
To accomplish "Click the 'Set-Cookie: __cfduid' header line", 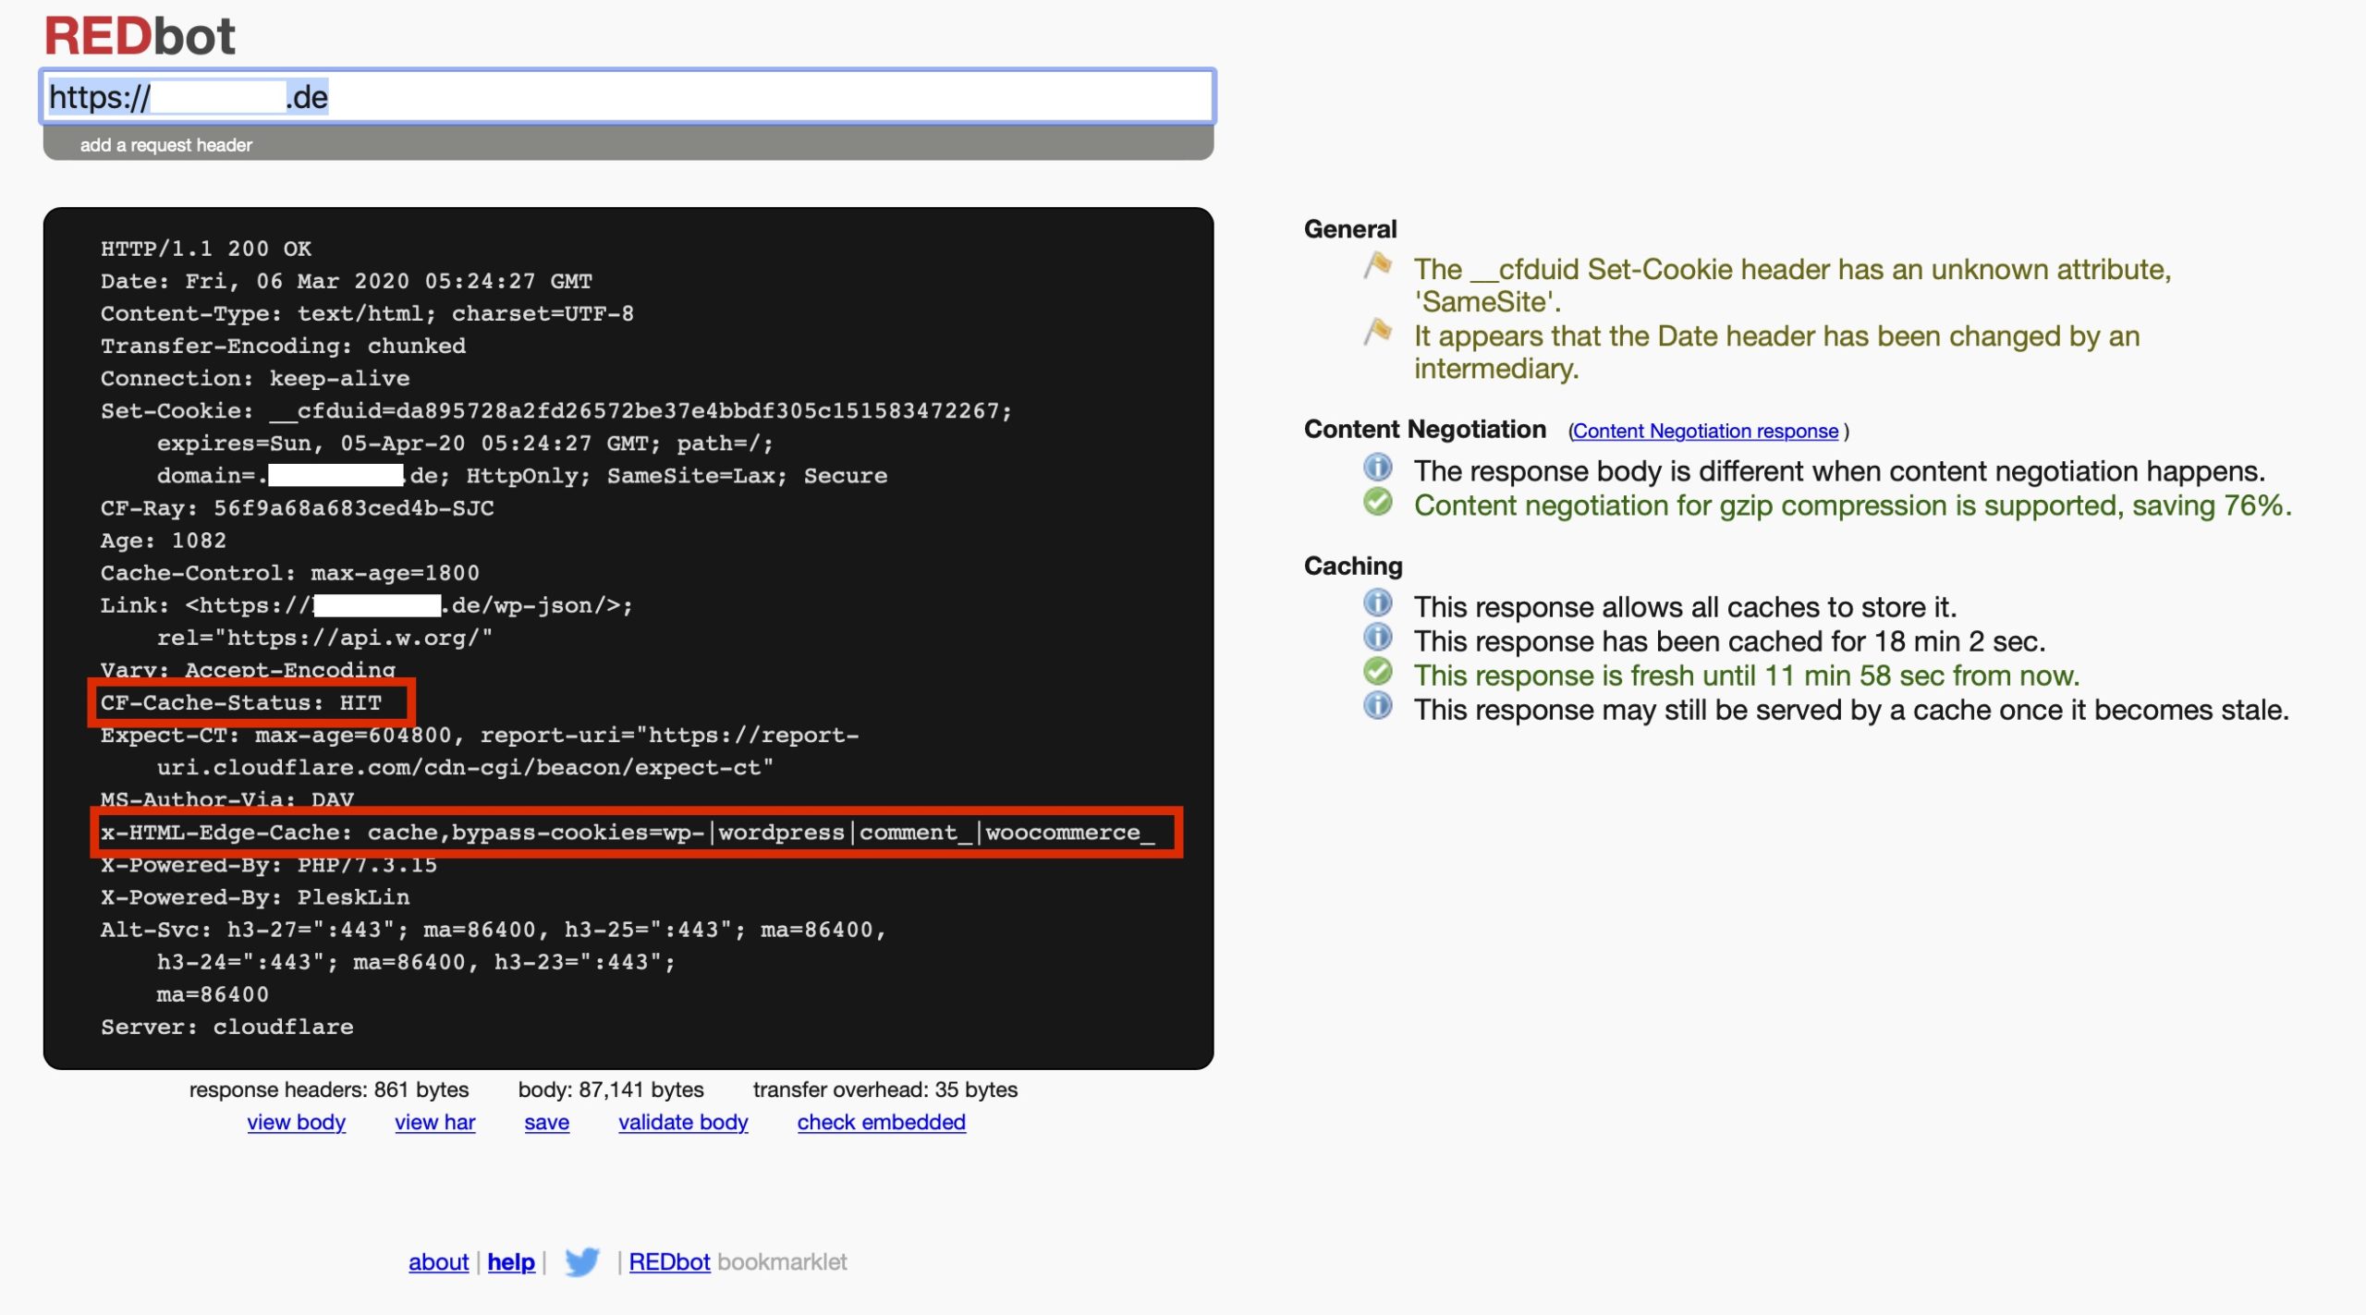I will point(556,443).
